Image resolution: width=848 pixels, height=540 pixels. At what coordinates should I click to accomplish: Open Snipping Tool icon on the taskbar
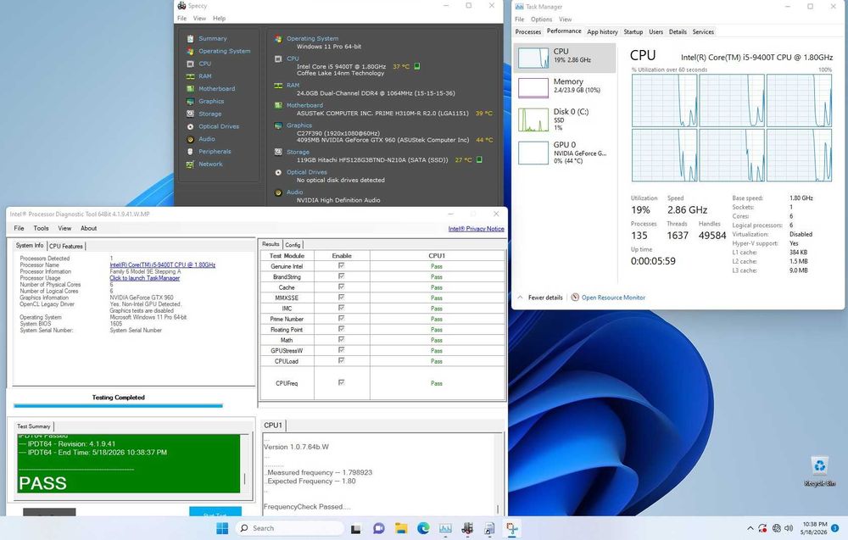tap(511, 529)
